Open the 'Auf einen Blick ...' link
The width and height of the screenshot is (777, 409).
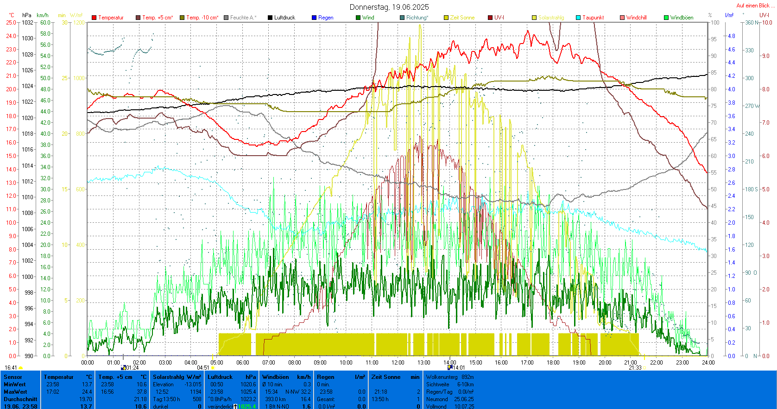tap(755, 6)
